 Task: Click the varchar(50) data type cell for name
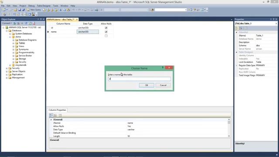click(x=88, y=32)
